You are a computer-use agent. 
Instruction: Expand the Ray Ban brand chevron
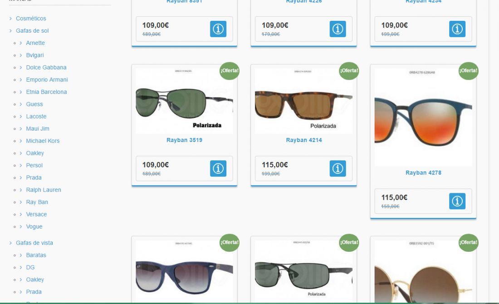21,202
